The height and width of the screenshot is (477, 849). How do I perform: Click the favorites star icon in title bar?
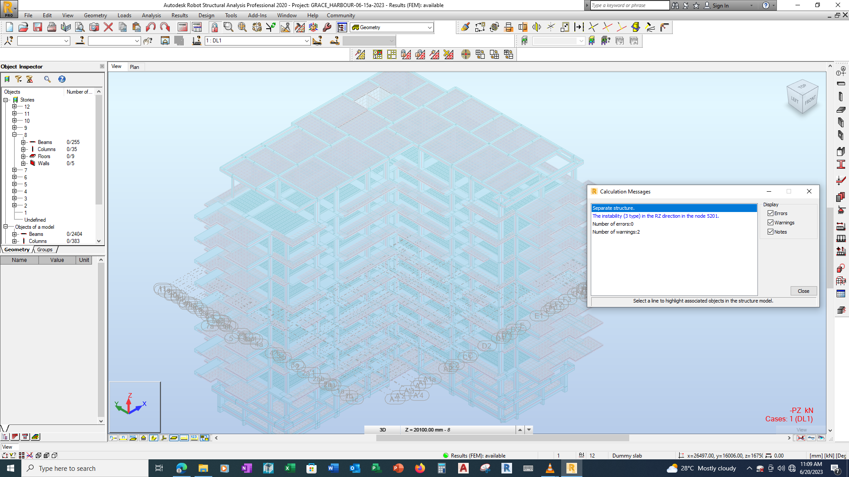[696, 5]
